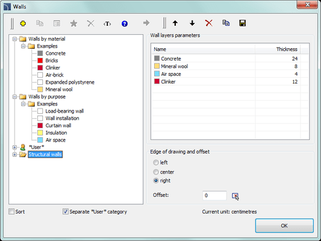Click thickness value 24
The width and height of the screenshot is (321, 241).
(295, 58)
